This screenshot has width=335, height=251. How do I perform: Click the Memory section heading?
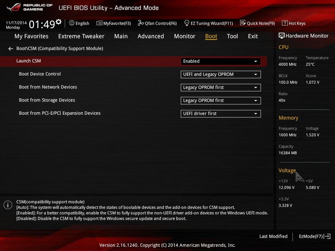coord(289,118)
